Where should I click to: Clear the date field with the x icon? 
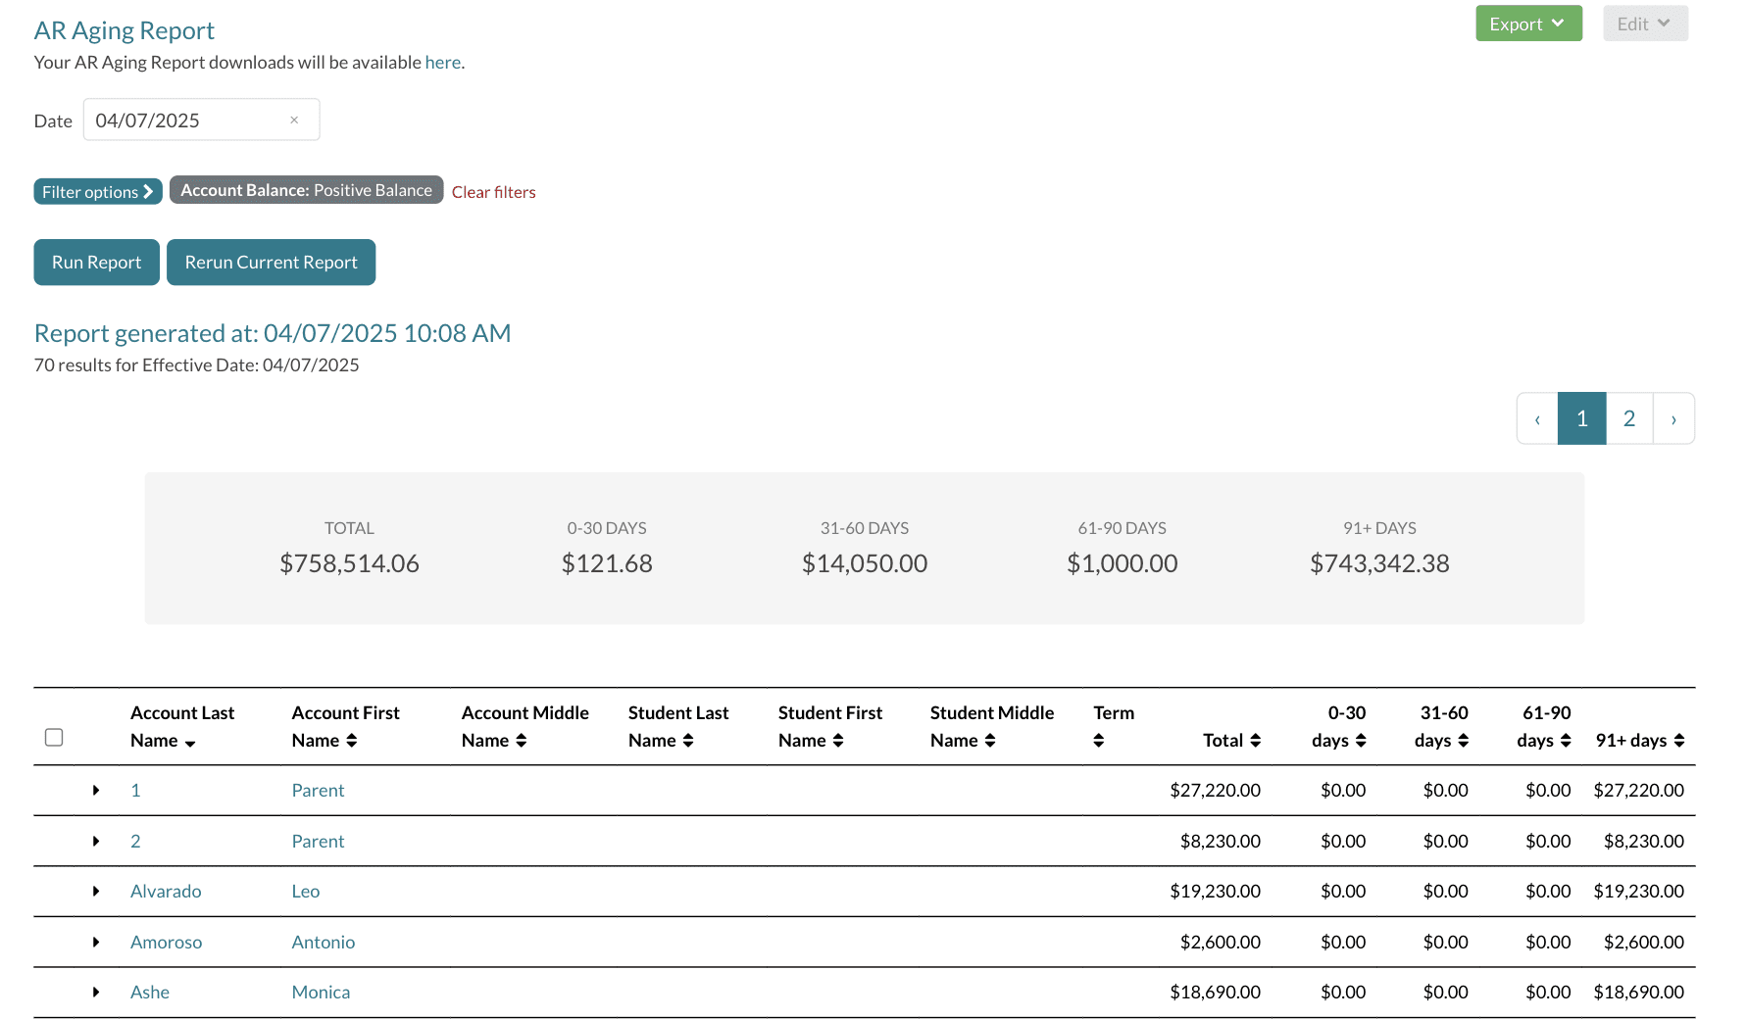pyautogui.click(x=294, y=121)
